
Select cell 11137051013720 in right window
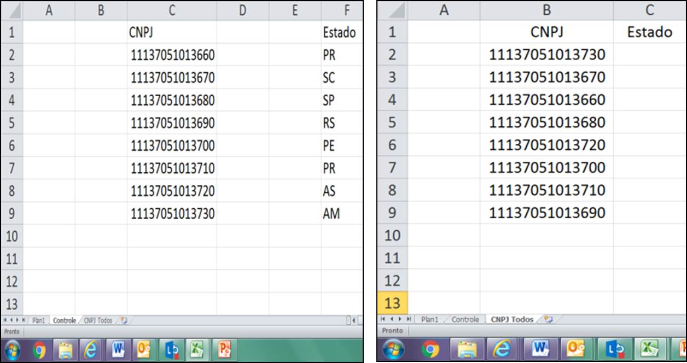click(x=547, y=145)
